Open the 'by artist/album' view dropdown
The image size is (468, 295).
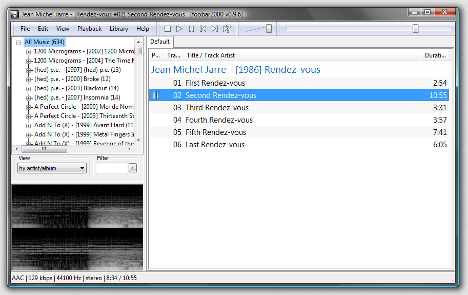(x=52, y=168)
